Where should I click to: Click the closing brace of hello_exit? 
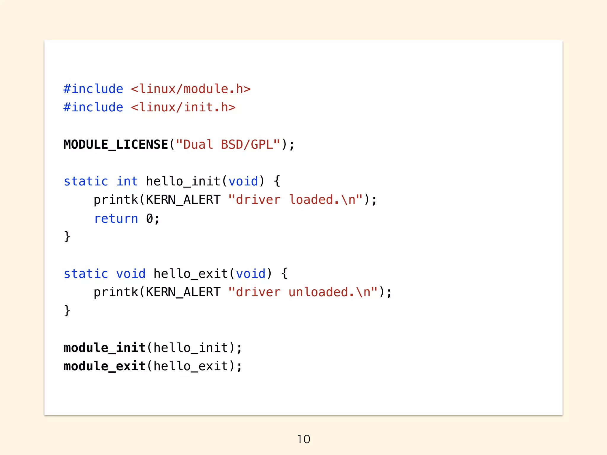point(67,310)
